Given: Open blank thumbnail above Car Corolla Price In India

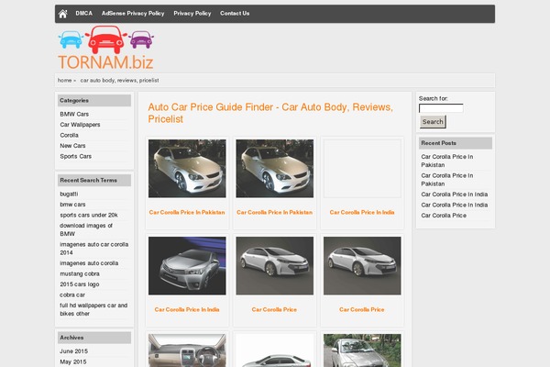Looking at the screenshot, I should coord(362,169).
